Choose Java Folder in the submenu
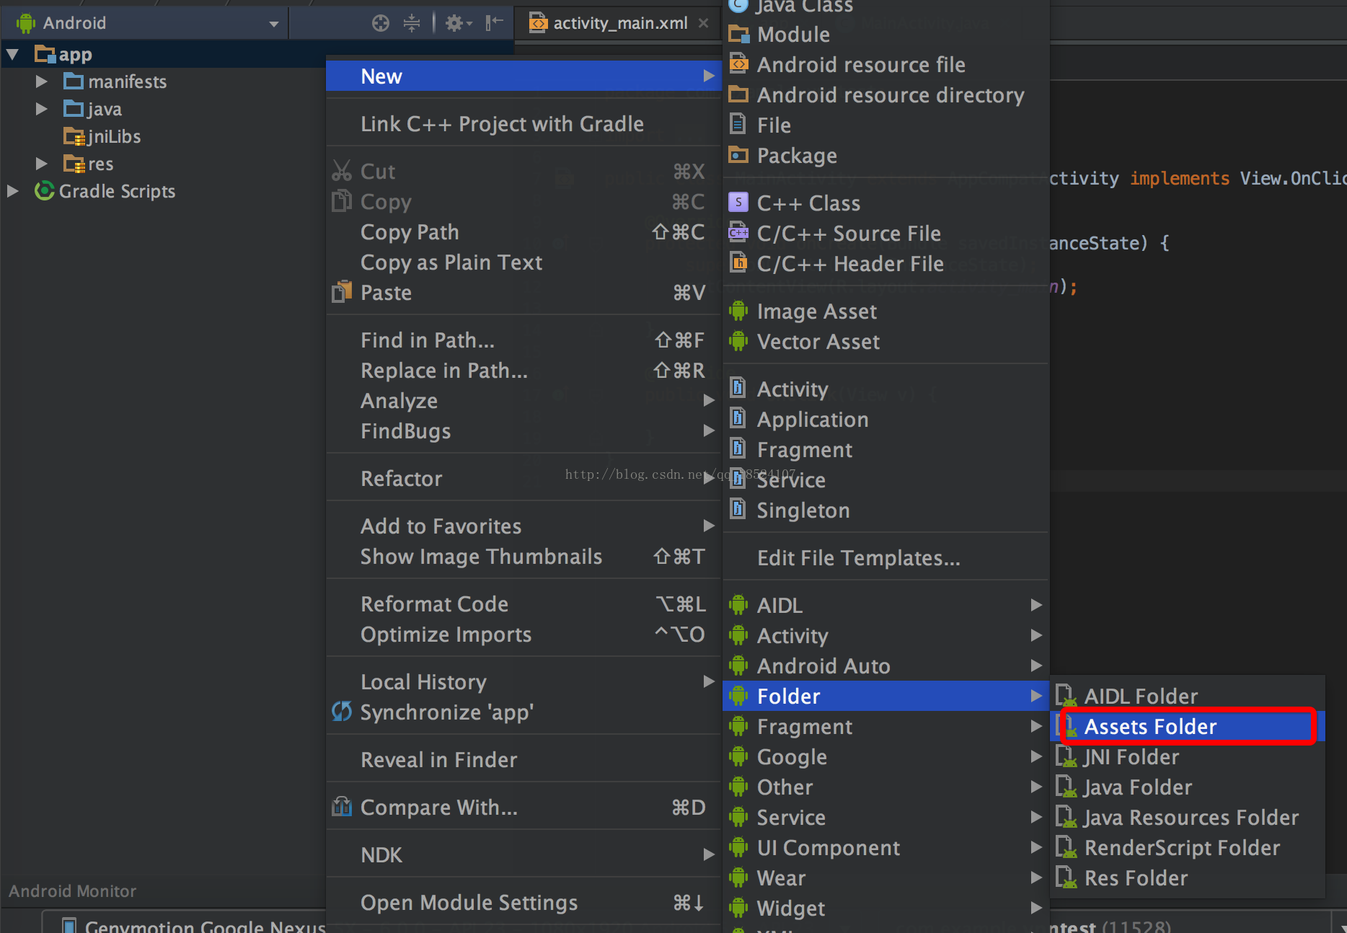Screen dimensions: 1347x933 (1188, 787)
